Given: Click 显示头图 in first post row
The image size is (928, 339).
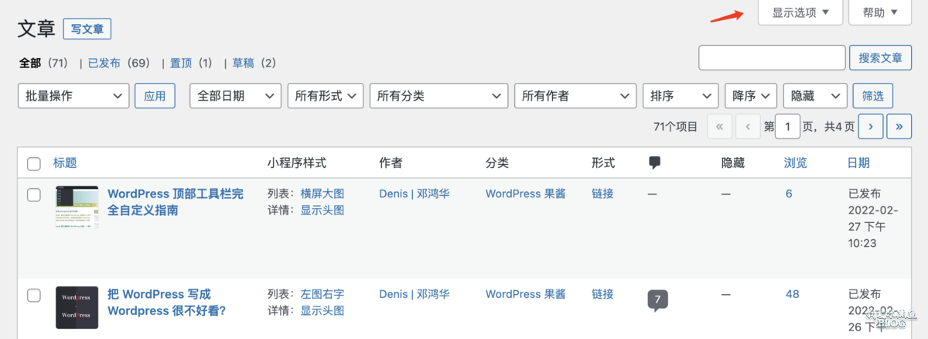Looking at the screenshot, I should pyautogui.click(x=322, y=211).
